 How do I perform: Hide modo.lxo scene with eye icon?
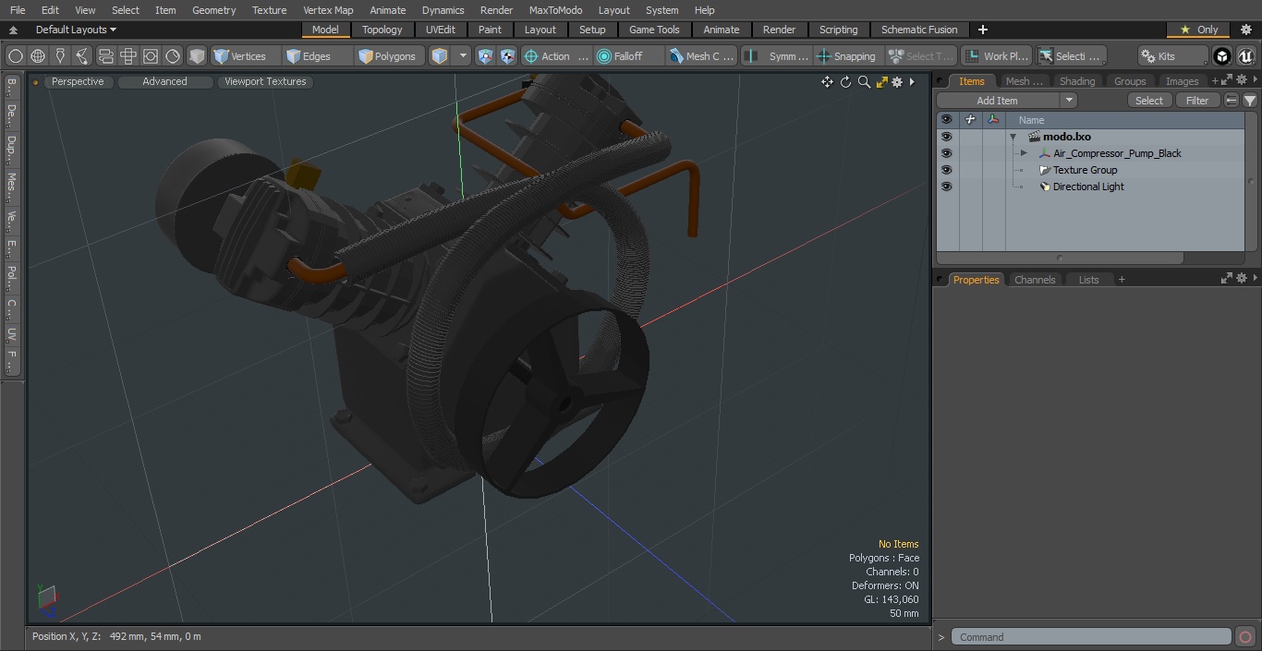tap(946, 137)
